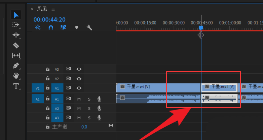The height and width of the screenshot is (140, 263).
Task: Select the Ripple Edit tool
Action: coord(16,35)
